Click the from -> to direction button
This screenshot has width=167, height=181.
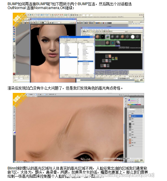coord(77,42)
